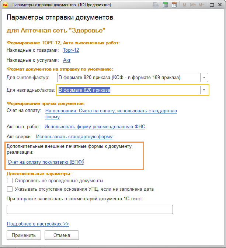The height and width of the screenshot is (248, 226).
Task: Click Использовать форму рекомендованную ФНС link
Action: pos(95,127)
